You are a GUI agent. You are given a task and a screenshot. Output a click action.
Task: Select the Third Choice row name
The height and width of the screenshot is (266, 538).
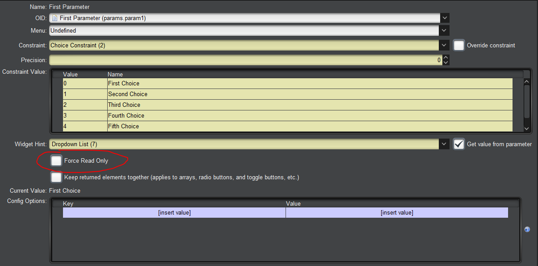click(124, 105)
